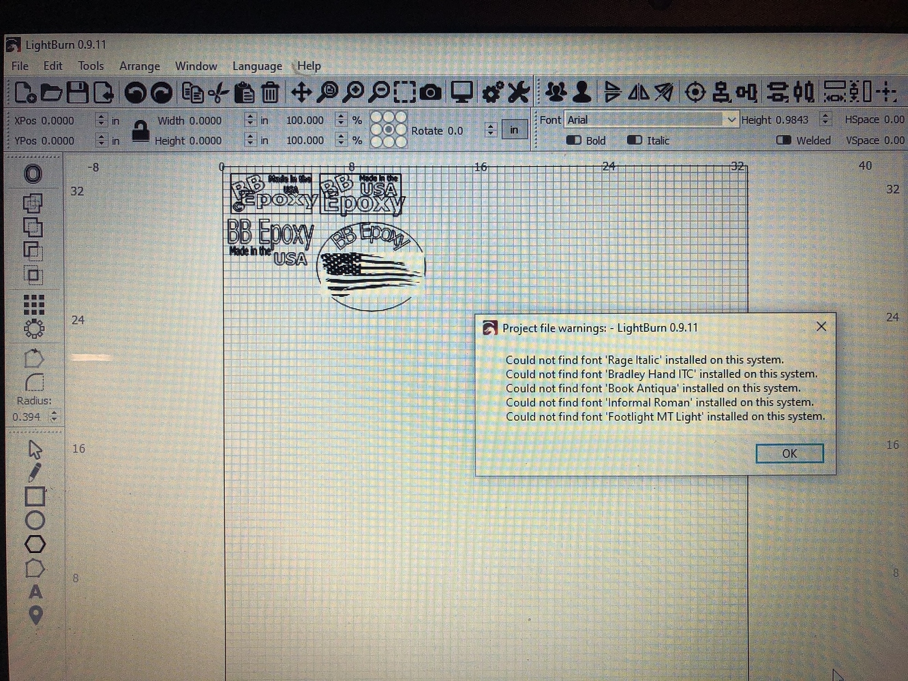This screenshot has height=681, width=908.
Task: Close the Project file warnings dialog
Action: [821, 327]
